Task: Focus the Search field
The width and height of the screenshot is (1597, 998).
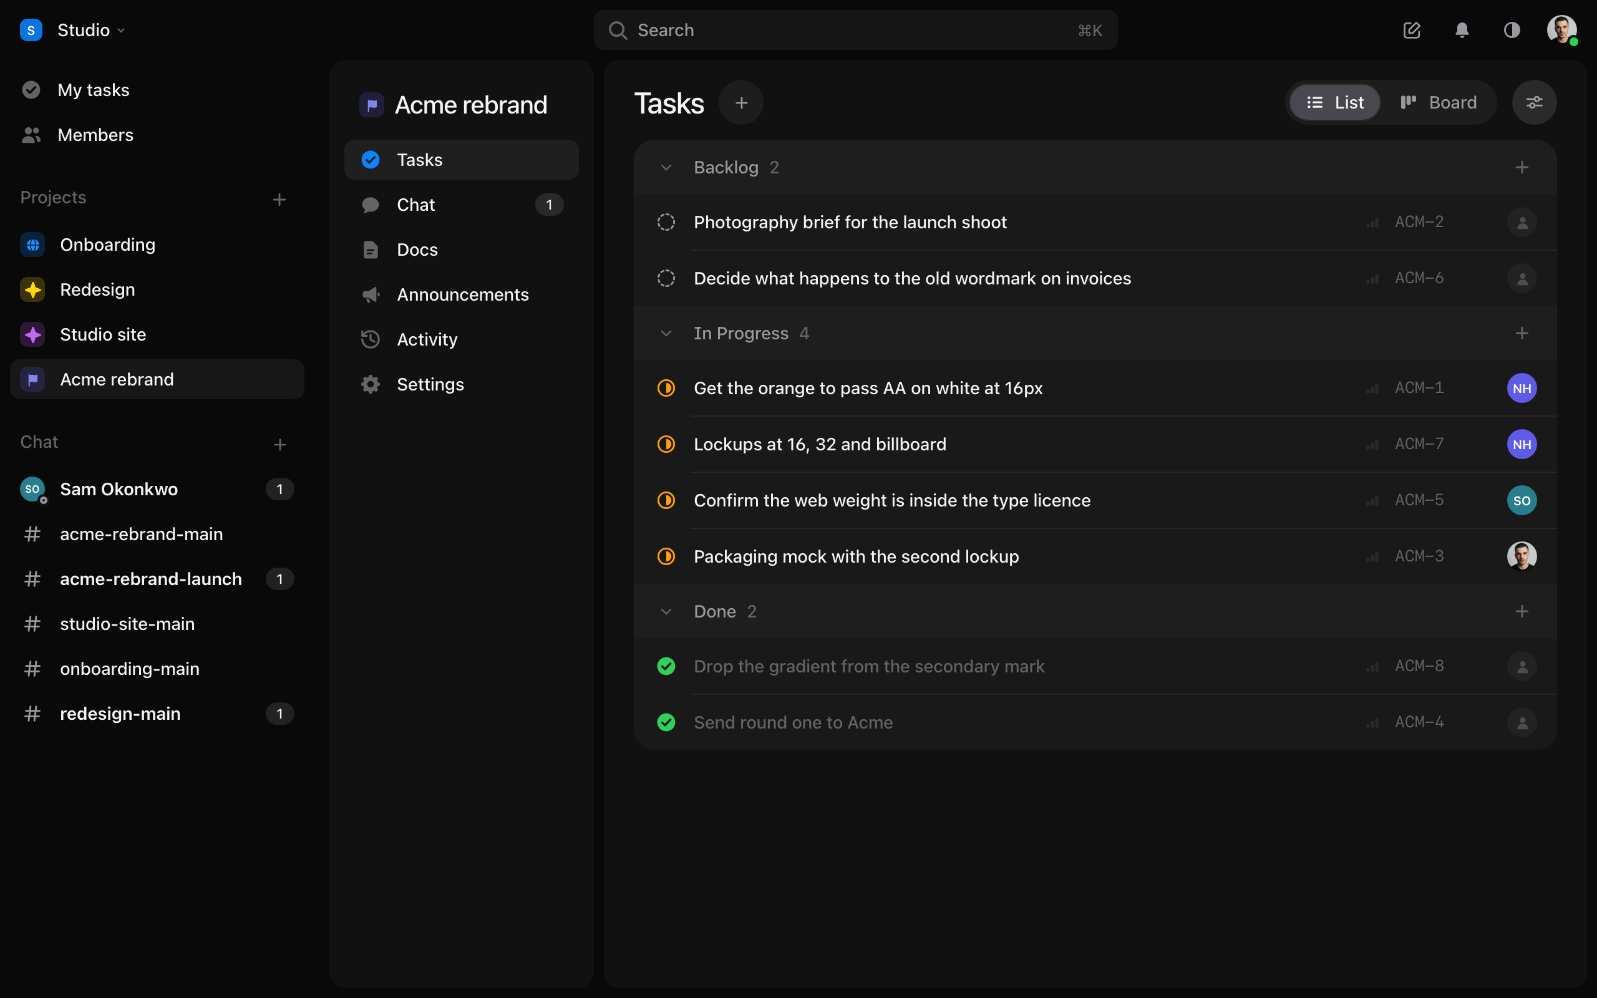Action: (x=855, y=31)
